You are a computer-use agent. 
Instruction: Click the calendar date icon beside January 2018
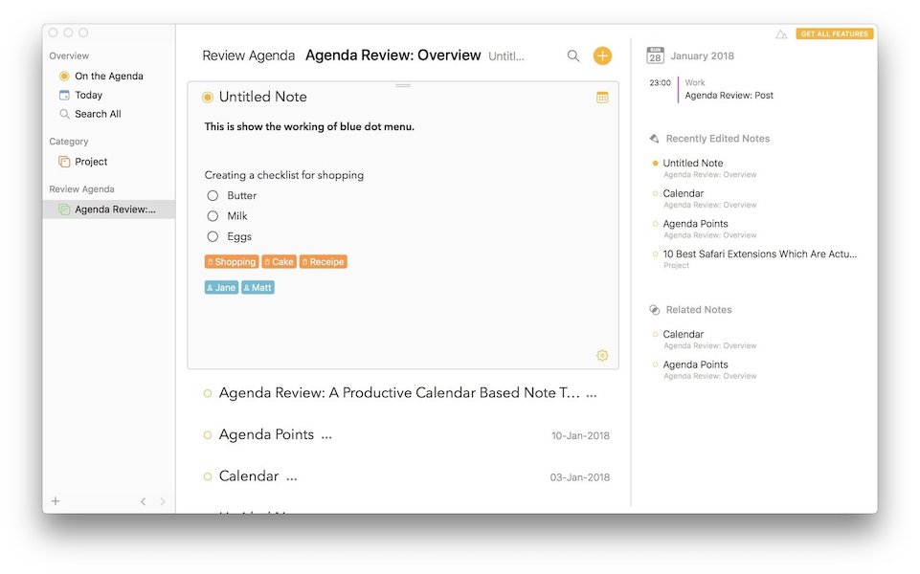655,55
